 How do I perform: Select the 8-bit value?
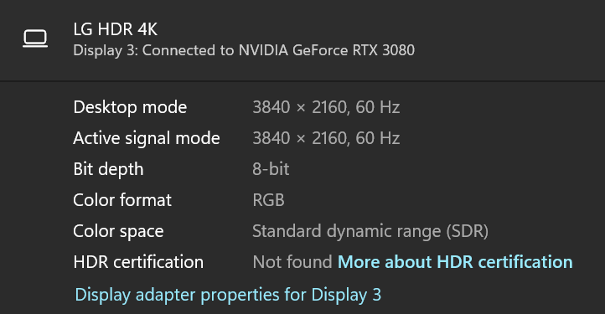(271, 169)
